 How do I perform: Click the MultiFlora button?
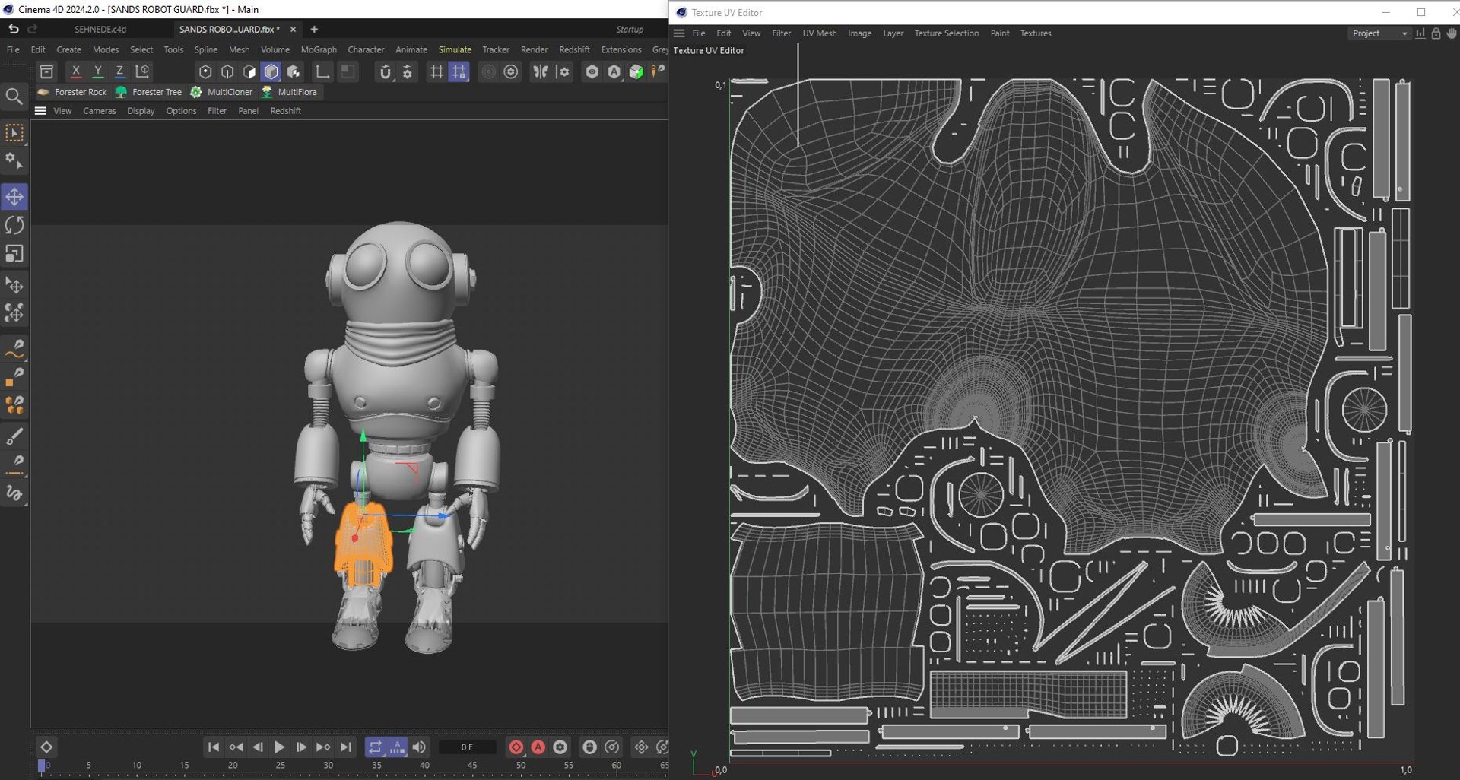click(x=290, y=92)
